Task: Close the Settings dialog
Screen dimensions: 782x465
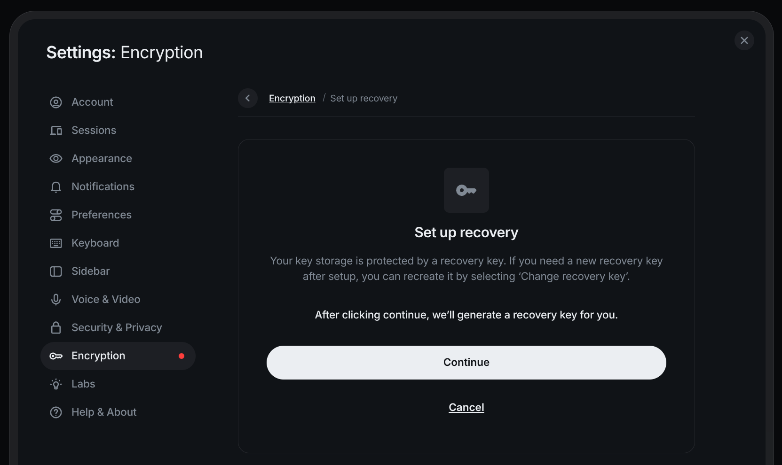Action: [x=744, y=40]
